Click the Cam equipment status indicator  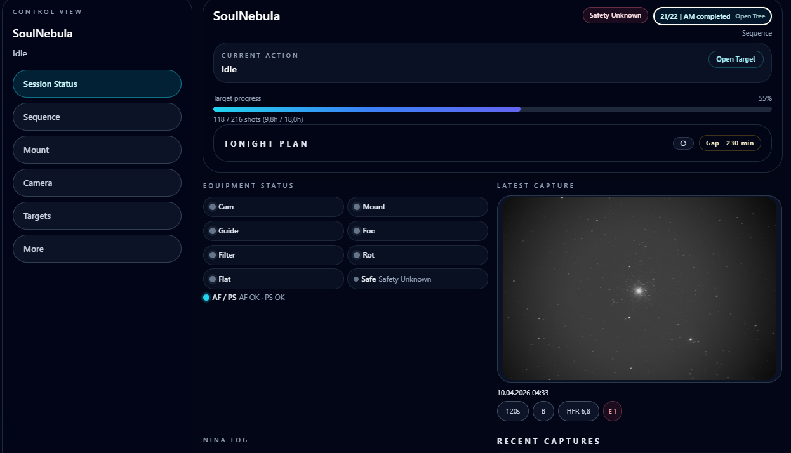[x=273, y=207]
